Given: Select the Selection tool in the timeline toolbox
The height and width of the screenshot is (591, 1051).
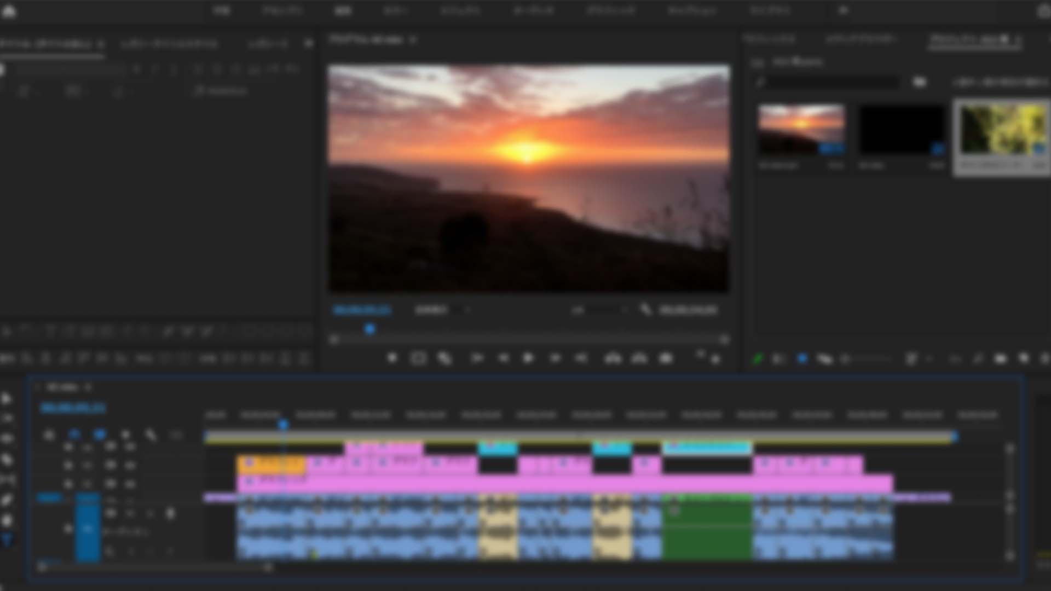Looking at the screenshot, I should coord(7,398).
